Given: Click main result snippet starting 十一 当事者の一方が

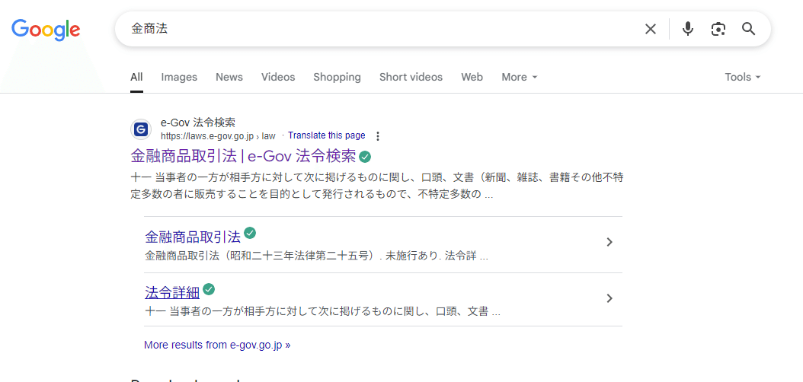Looking at the screenshot, I should coord(377,186).
